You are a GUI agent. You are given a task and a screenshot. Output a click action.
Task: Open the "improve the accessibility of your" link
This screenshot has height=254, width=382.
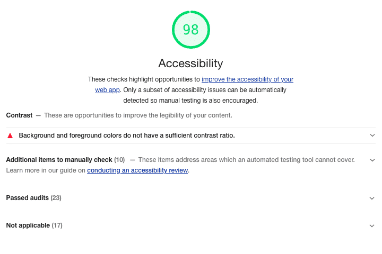(247, 79)
